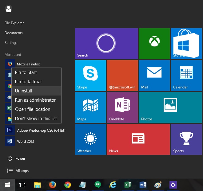
Task: Launch the Xbox tile
Action: (x=154, y=44)
